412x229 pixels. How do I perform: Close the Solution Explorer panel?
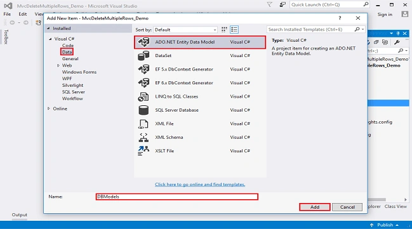coord(404,34)
